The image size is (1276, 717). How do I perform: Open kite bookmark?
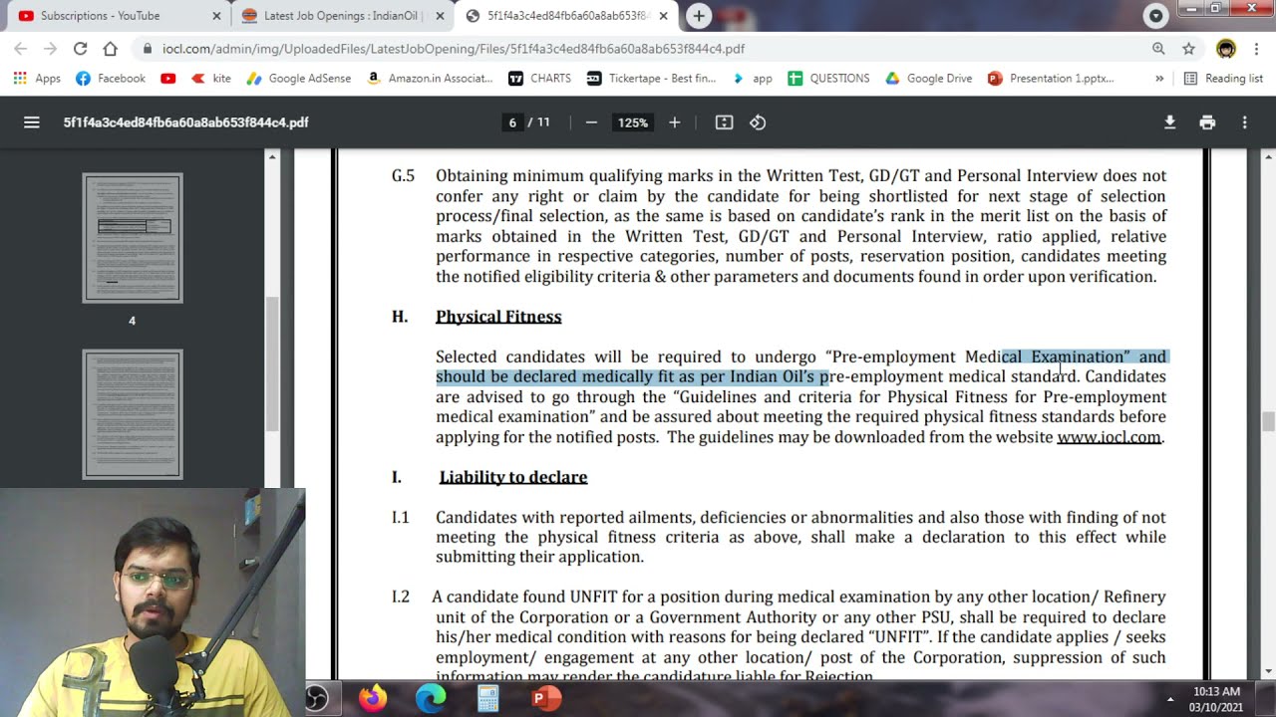(x=210, y=78)
